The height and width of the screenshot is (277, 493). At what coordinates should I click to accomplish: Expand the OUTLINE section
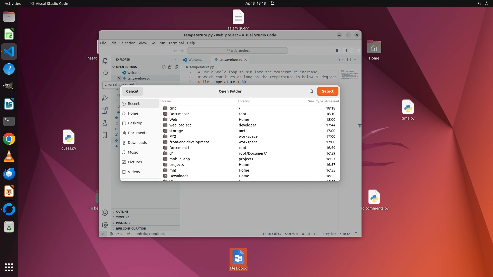[122, 212]
